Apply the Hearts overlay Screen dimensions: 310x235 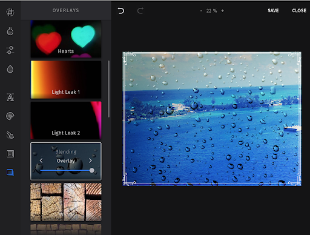tap(66, 39)
